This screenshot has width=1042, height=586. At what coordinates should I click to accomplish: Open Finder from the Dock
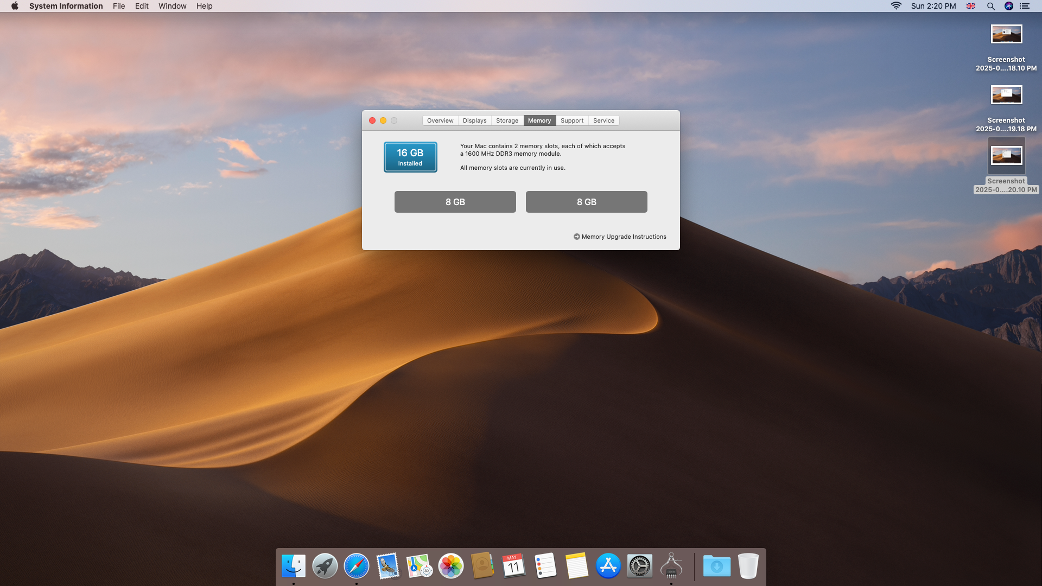coord(294,566)
